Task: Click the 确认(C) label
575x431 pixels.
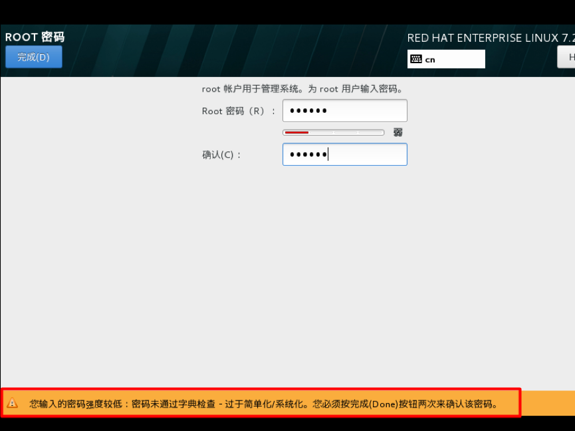Action: pos(221,155)
